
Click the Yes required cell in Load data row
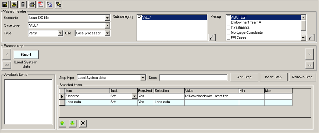point(146,102)
